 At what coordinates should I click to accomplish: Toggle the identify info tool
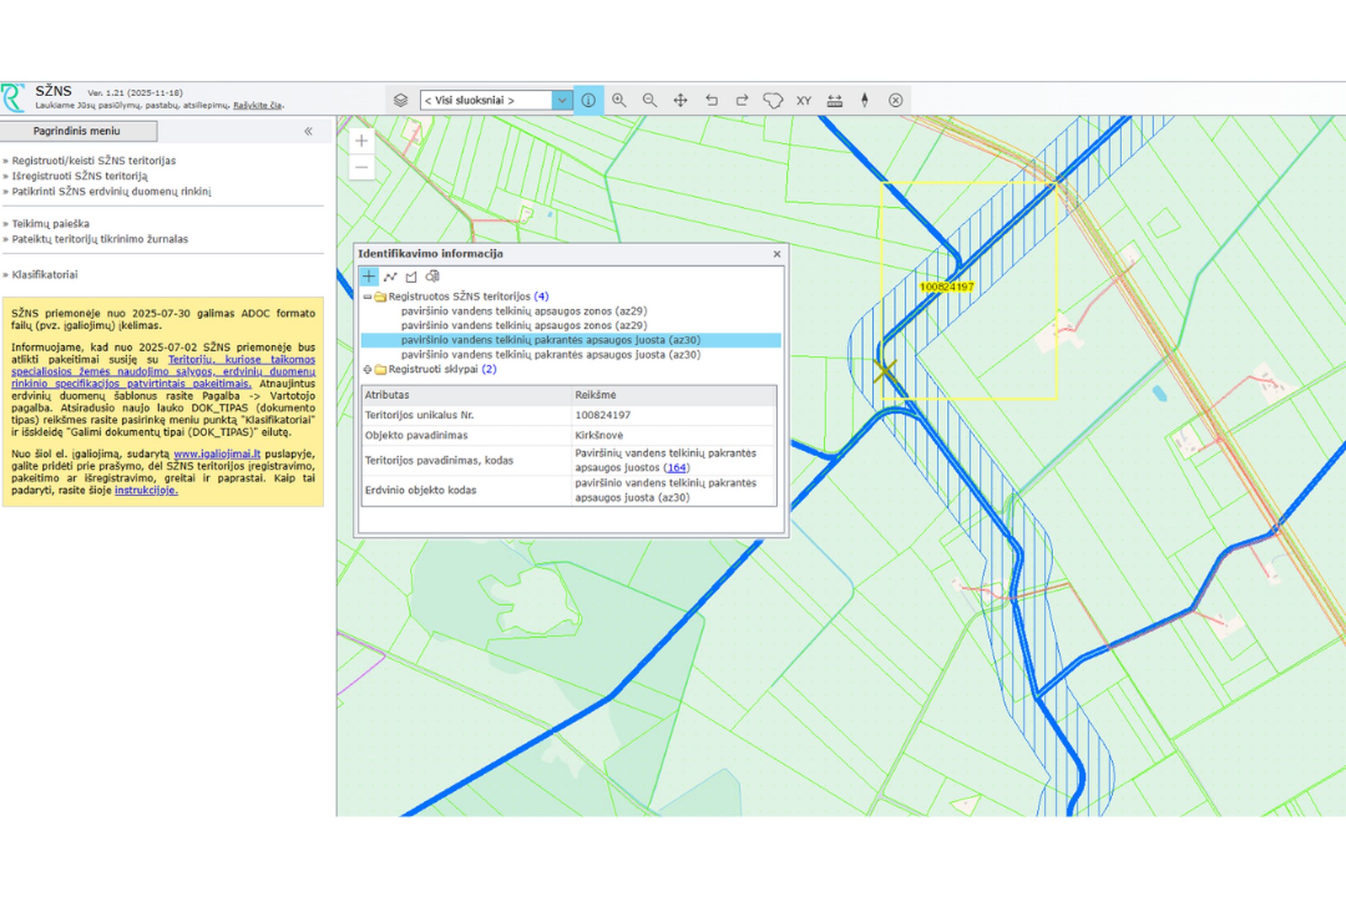pyautogui.click(x=588, y=100)
